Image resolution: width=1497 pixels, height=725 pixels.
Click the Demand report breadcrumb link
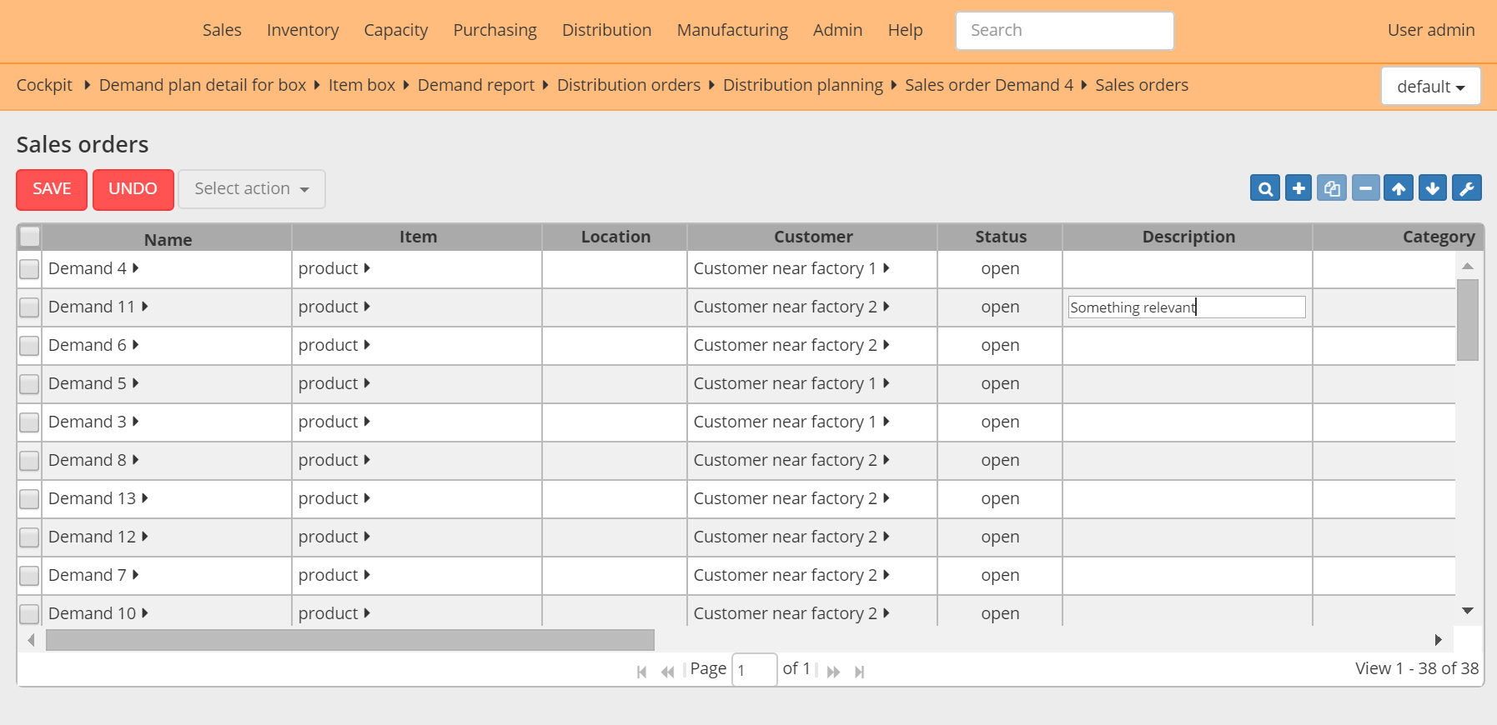(x=475, y=85)
